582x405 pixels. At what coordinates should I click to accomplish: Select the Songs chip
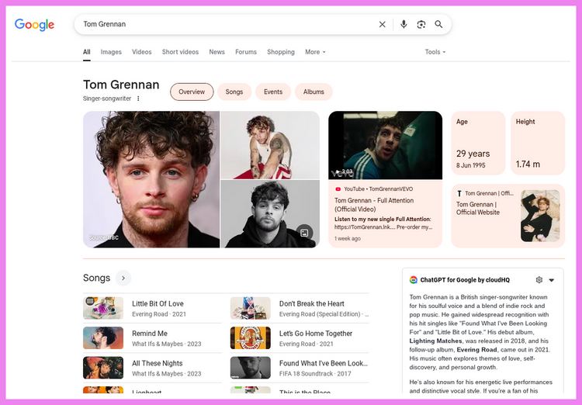pos(234,92)
